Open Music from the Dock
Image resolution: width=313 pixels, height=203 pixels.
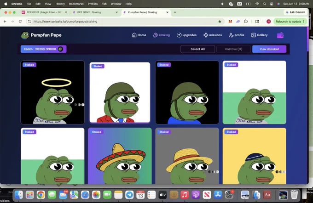click(x=185, y=195)
